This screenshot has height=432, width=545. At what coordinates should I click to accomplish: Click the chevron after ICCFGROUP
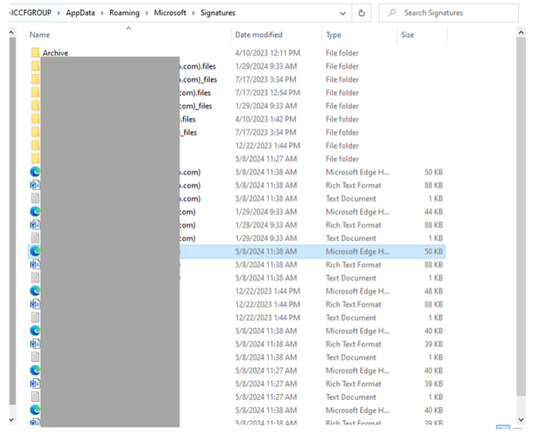pos(59,13)
